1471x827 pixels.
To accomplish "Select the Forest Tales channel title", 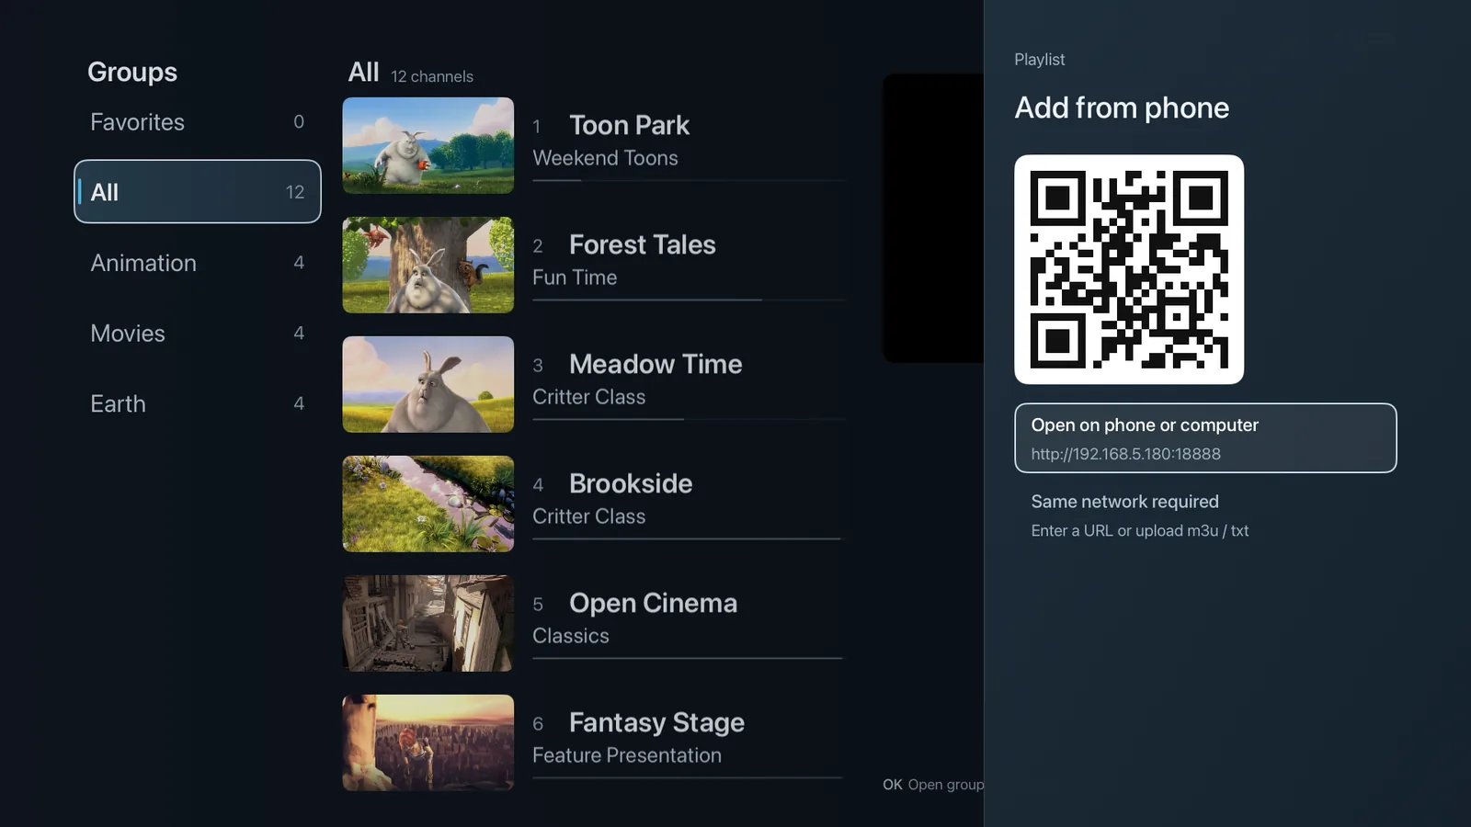I will pos(642,244).
